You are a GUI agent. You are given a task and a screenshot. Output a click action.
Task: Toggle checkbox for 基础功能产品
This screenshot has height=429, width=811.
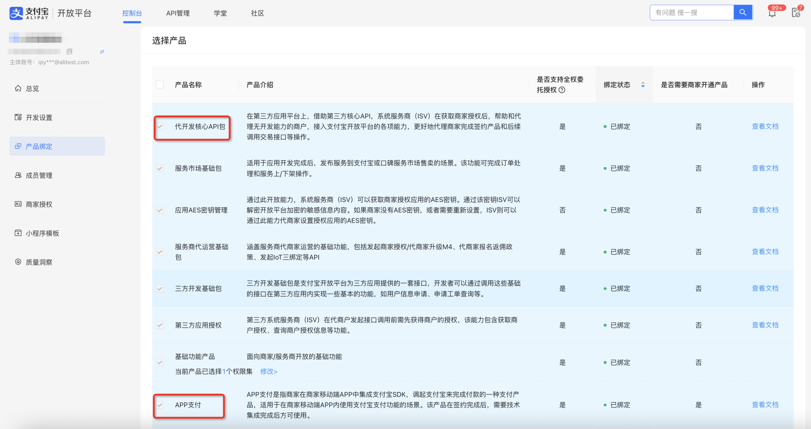(x=160, y=363)
